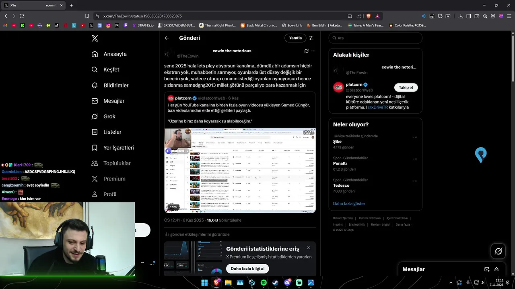
Task: Click the Yanıtla reply button
Action: click(295, 38)
